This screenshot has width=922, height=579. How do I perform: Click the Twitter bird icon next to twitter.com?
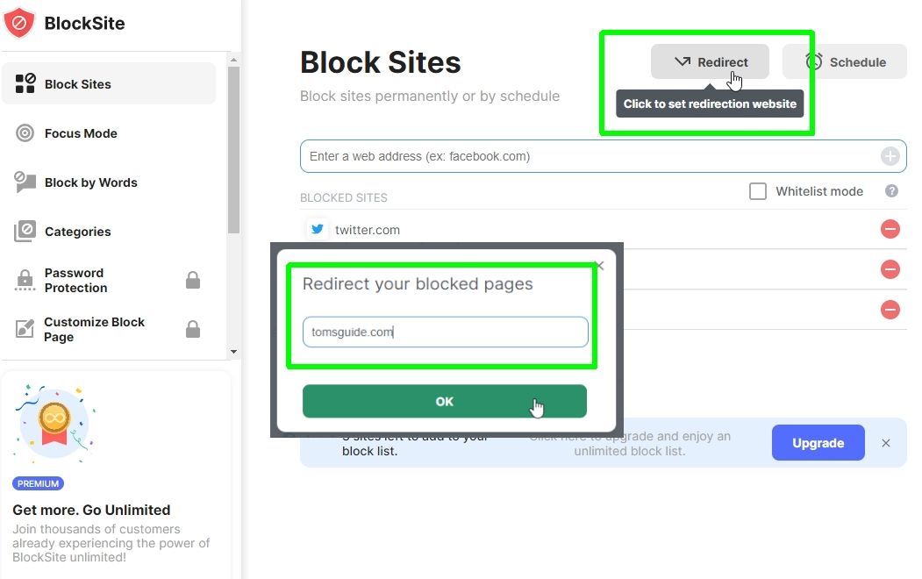point(317,229)
